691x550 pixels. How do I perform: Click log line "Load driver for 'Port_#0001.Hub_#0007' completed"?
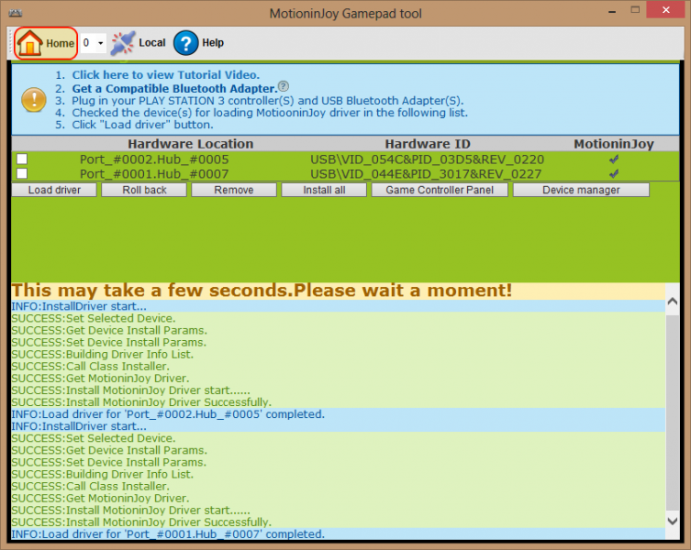pos(168,534)
